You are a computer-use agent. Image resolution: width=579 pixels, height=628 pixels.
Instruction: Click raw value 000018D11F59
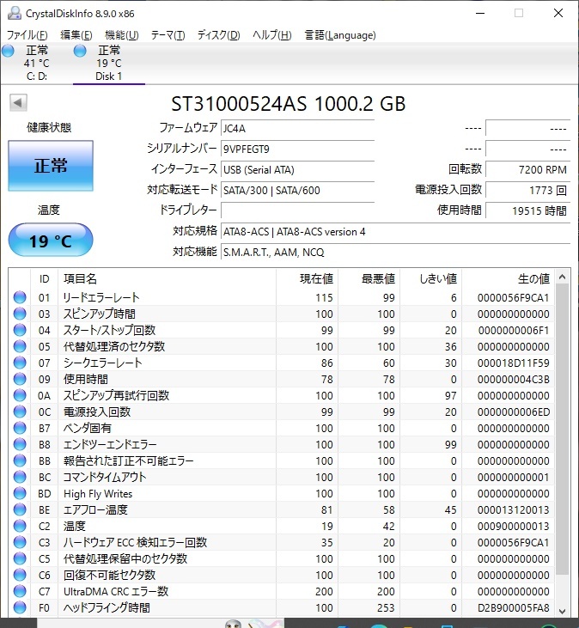513,363
